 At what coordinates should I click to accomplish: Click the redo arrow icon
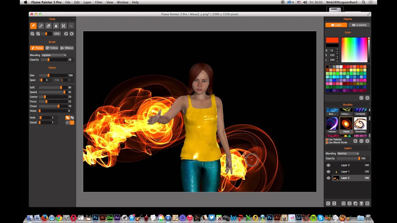click(x=72, y=34)
